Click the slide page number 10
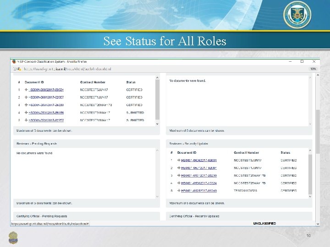 308,236
